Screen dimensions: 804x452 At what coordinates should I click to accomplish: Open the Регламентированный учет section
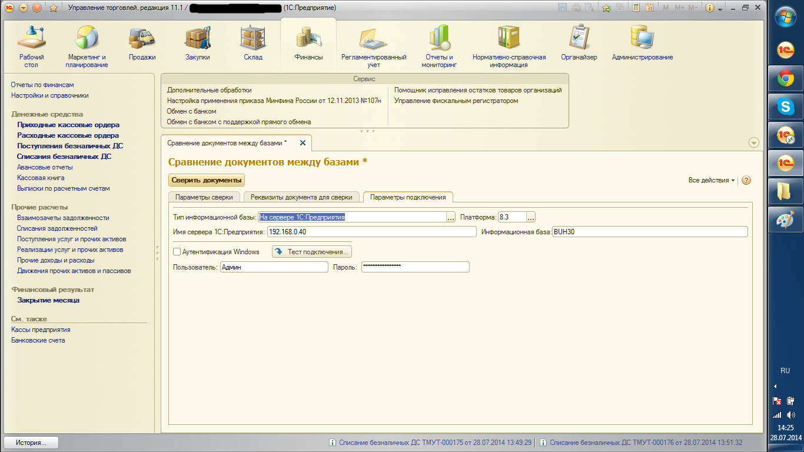(x=374, y=46)
